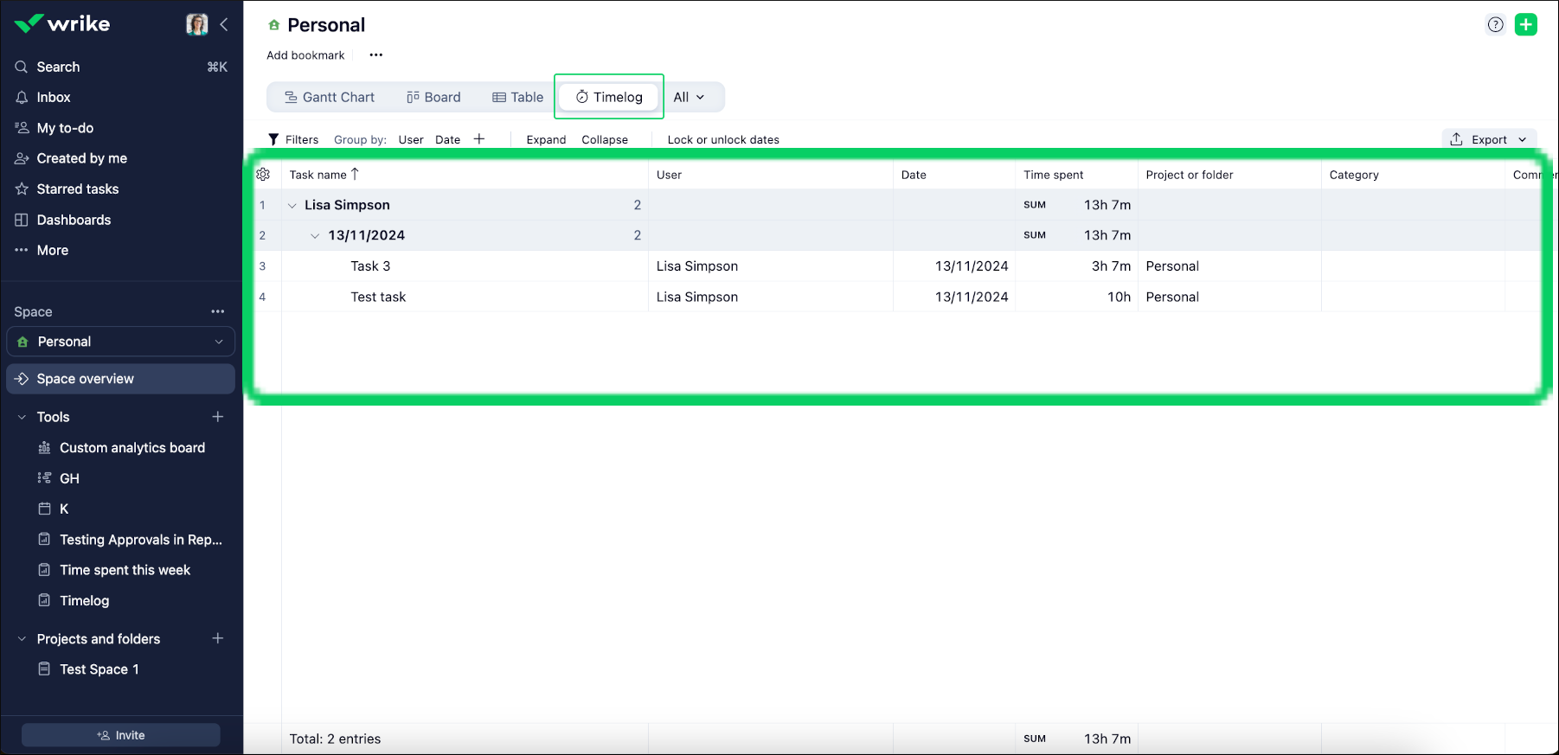
Task: Click Lock or unlock dates
Action: 723,140
